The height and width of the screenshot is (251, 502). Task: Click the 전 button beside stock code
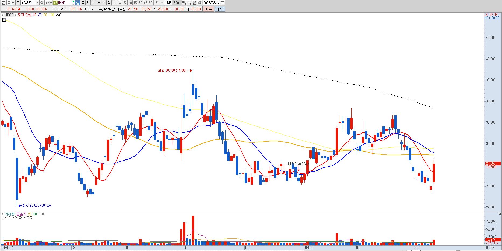[x=18, y=3]
